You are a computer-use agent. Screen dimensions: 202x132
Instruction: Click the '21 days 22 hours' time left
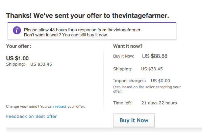click(x=159, y=103)
